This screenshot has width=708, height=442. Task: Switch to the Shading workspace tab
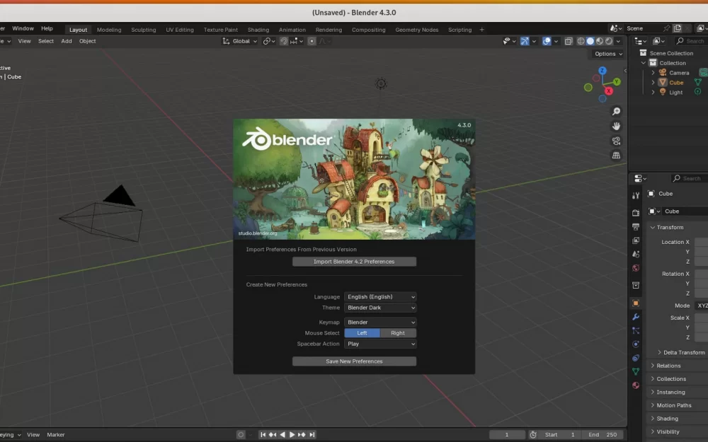coord(258,30)
